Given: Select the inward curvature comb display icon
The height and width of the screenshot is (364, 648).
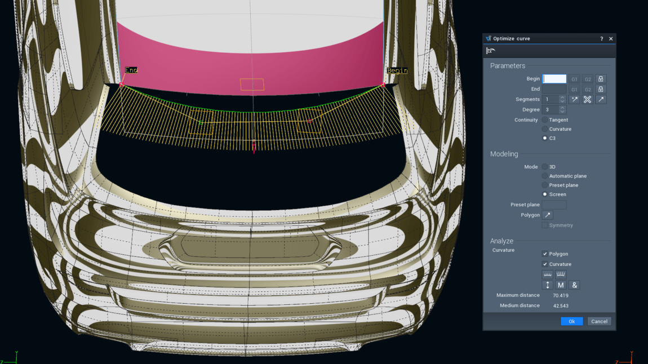Looking at the screenshot, I should pos(547,274).
